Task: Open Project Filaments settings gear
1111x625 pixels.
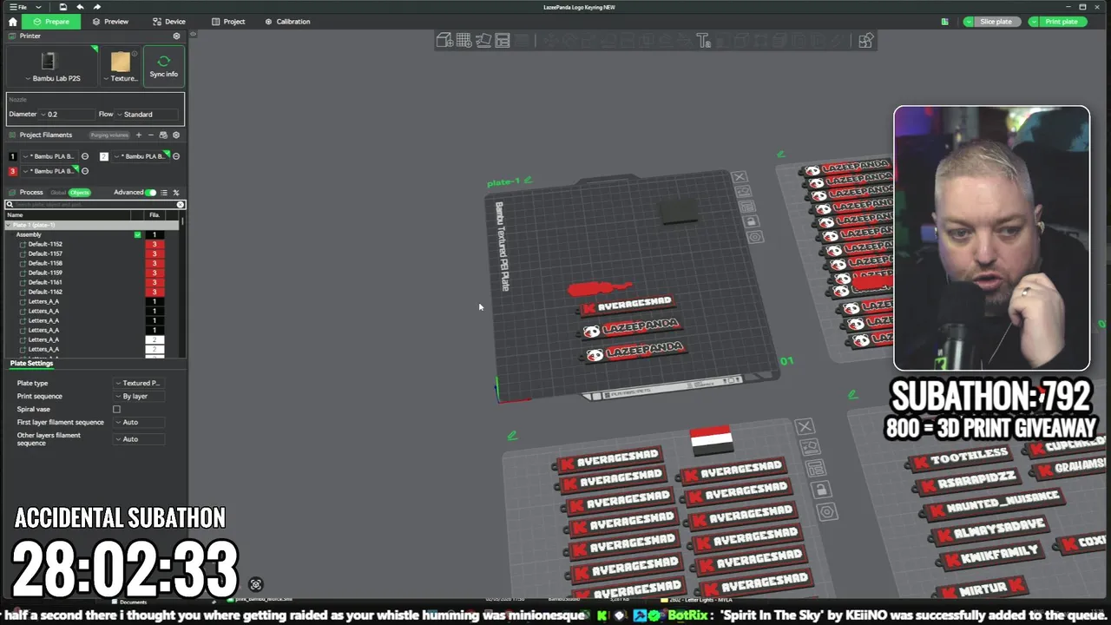Action: (176, 135)
